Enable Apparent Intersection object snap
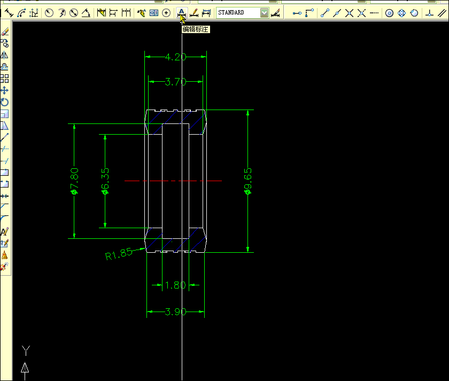Screen dimensions: 449x381 tap(362, 13)
